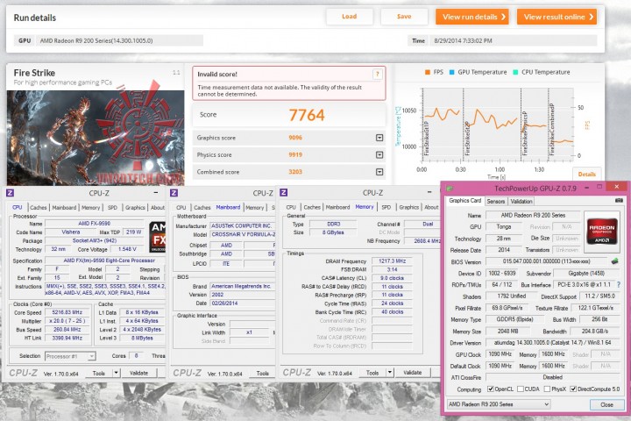Click the GPU-Z screenshot camera icon
The width and height of the screenshot is (631, 421).
pyautogui.click(x=619, y=200)
